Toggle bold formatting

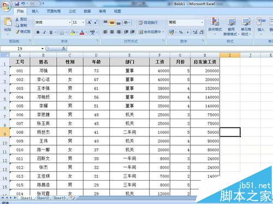[38, 32]
